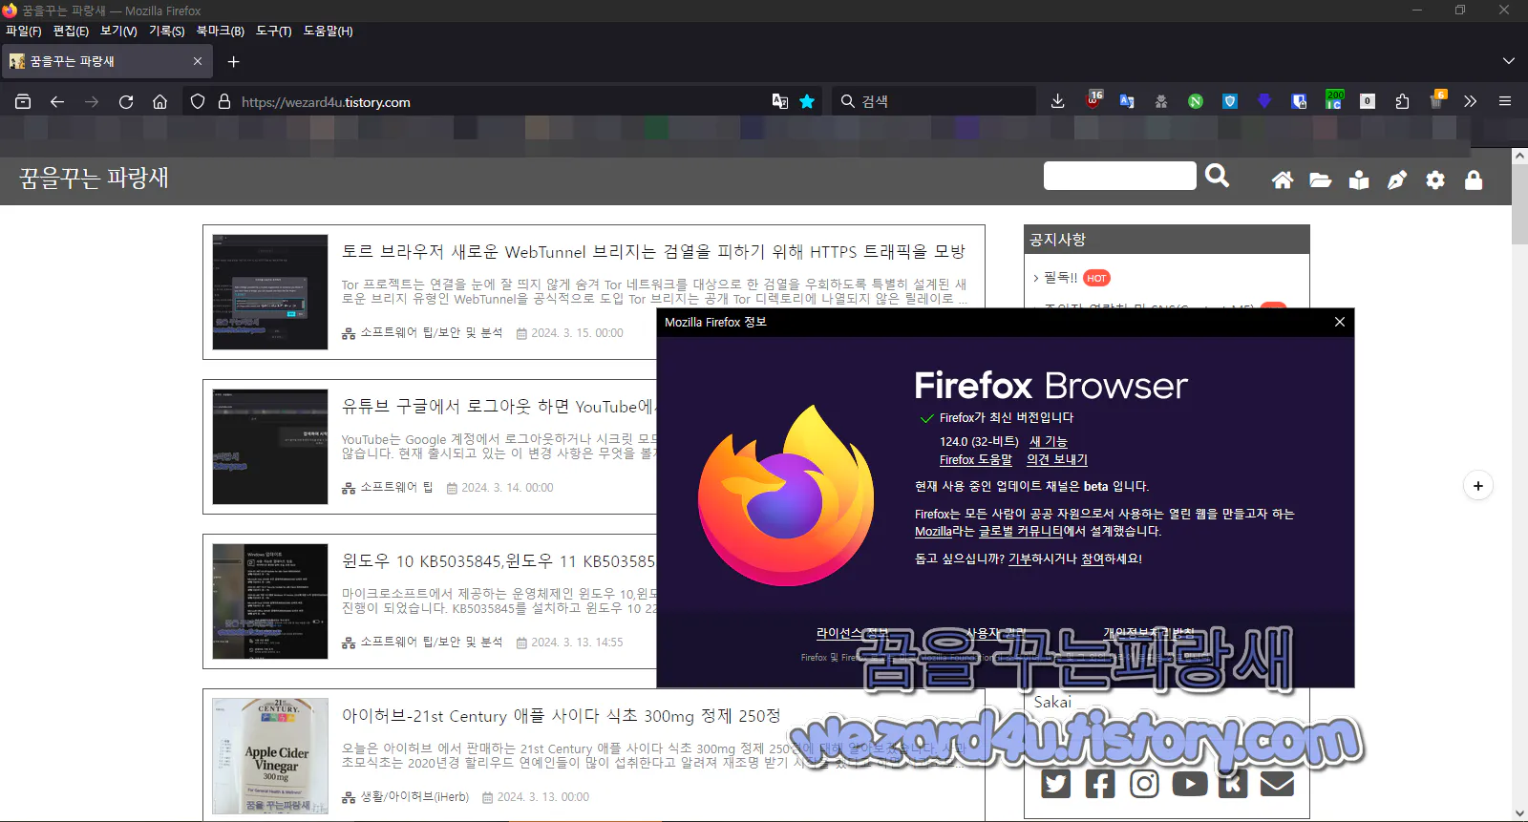Open the Tor browser article thumbnail
Image resolution: width=1528 pixels, height=822 pixels.
coord(270,292)
